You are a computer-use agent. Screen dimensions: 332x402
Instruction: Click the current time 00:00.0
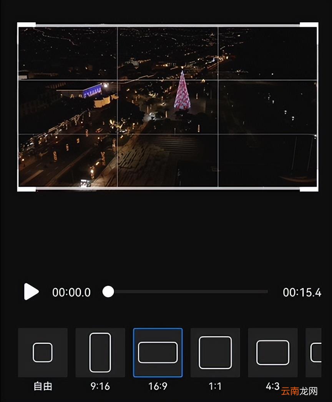point(71,292)
